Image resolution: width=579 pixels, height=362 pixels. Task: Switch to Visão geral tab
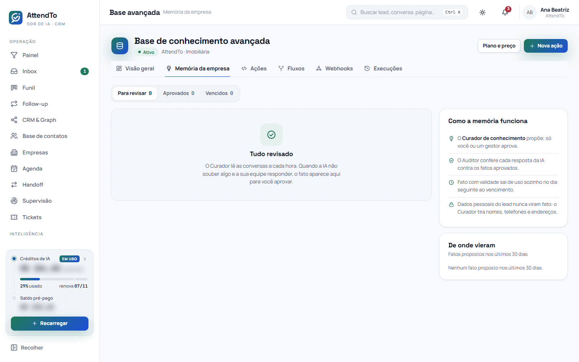click(135, 68)
